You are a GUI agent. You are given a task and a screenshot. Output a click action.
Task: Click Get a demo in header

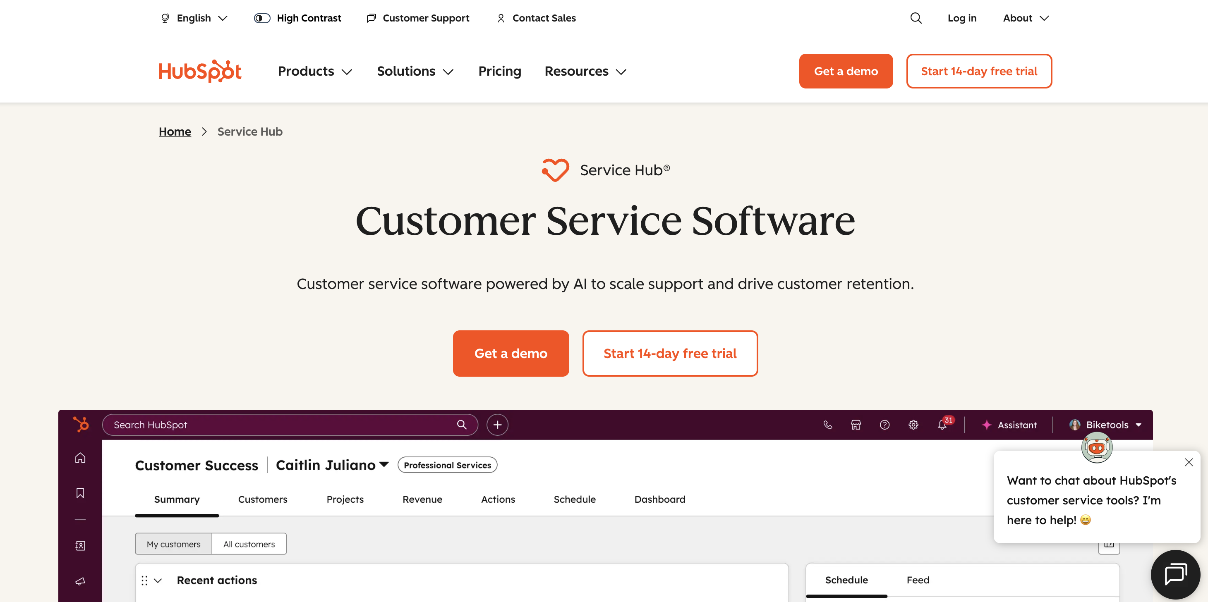(x=846, y=71)
